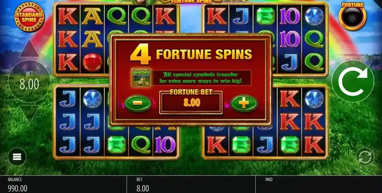Toggle the Standard Spins mode badge
Viewport: 382px width, 193px height.
click(x=29, y=17)
